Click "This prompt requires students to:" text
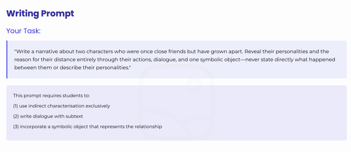351x152 pixels. 51,96
